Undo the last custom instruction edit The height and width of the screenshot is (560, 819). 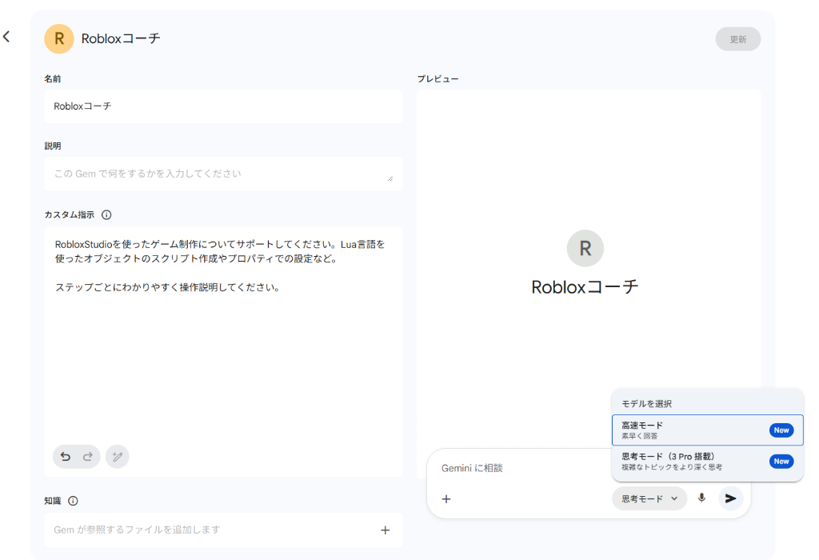pos(65,456)
